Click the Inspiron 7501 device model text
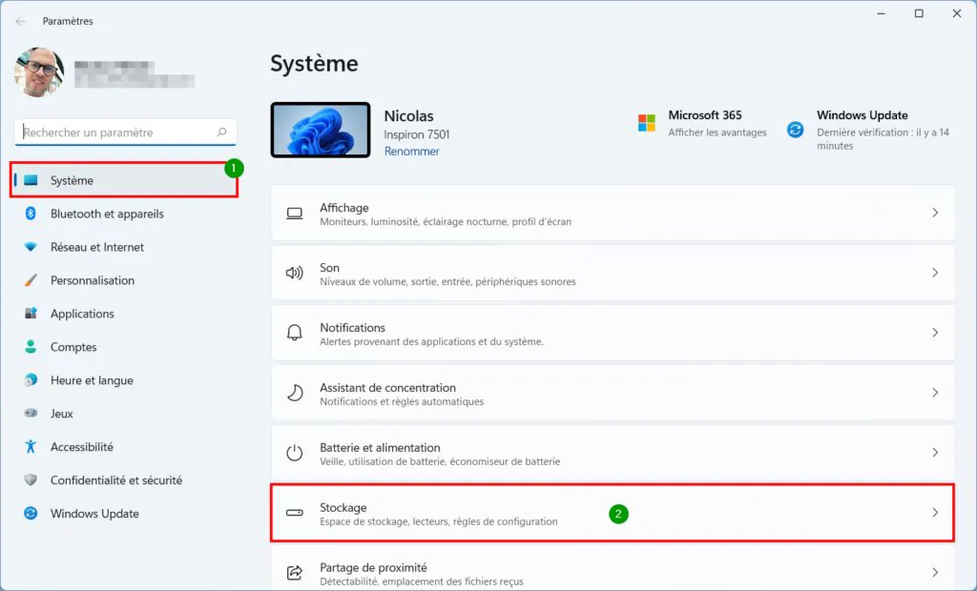977x591 pixels. (x=416, y=134)
